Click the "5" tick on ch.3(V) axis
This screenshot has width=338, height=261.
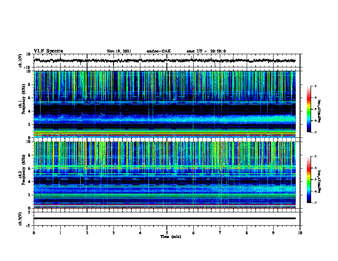29,212
